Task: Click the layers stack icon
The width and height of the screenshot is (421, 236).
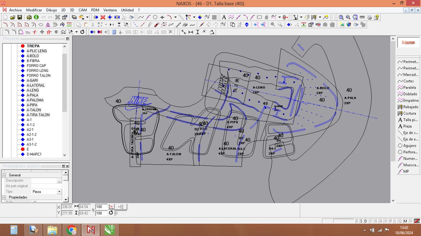Action: pyautogui.click(x=74, y=17)
